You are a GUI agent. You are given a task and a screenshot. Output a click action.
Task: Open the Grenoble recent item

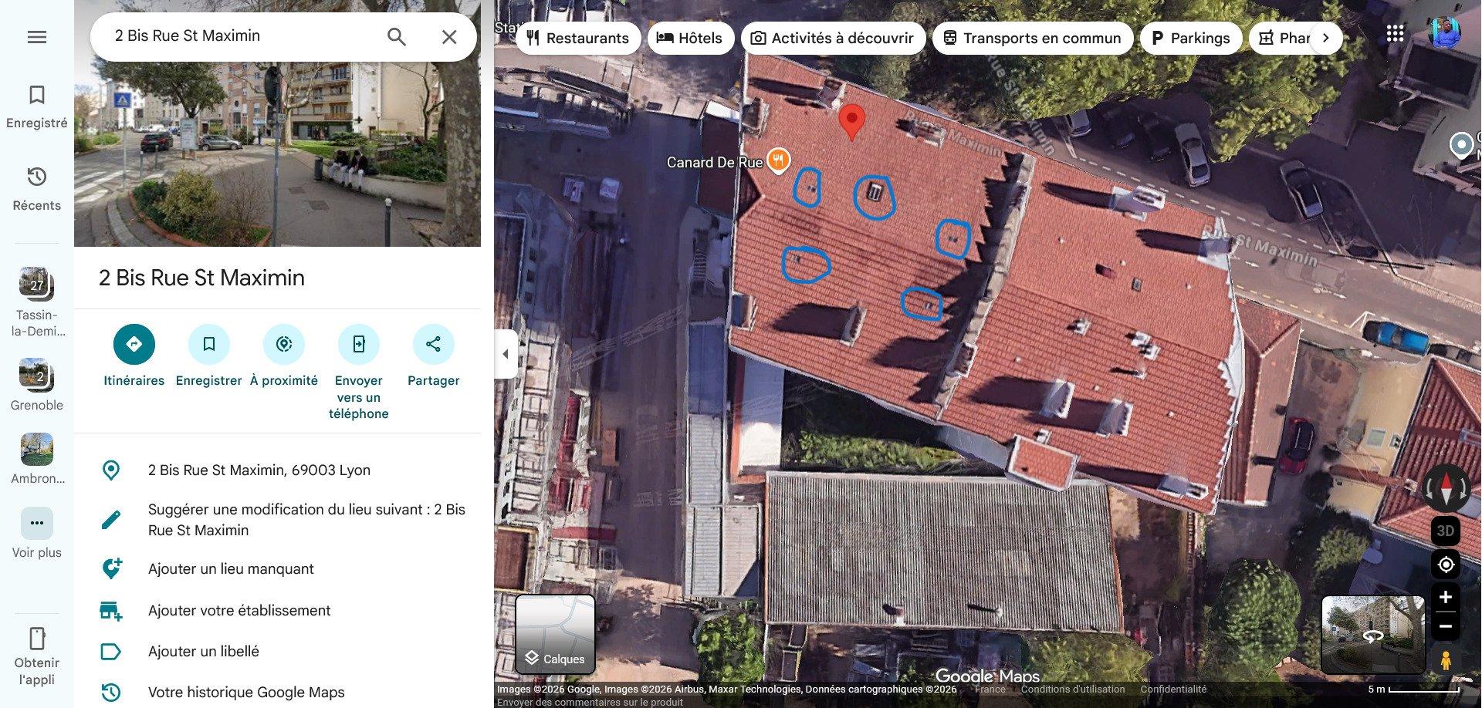click(x=36, y=385)
